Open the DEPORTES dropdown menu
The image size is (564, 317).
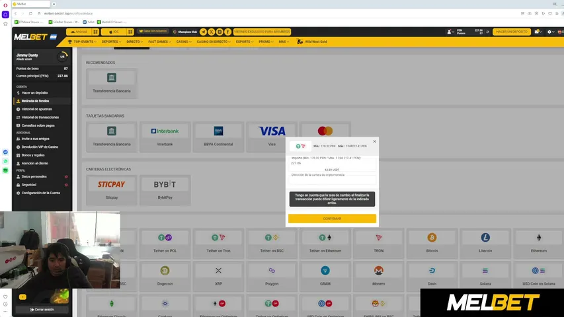(x=111, y=42)
